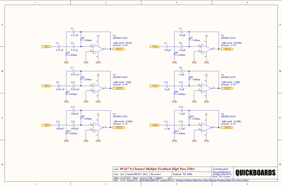Select the A4 size field in title block
The image size is (282, 186).
122,174
